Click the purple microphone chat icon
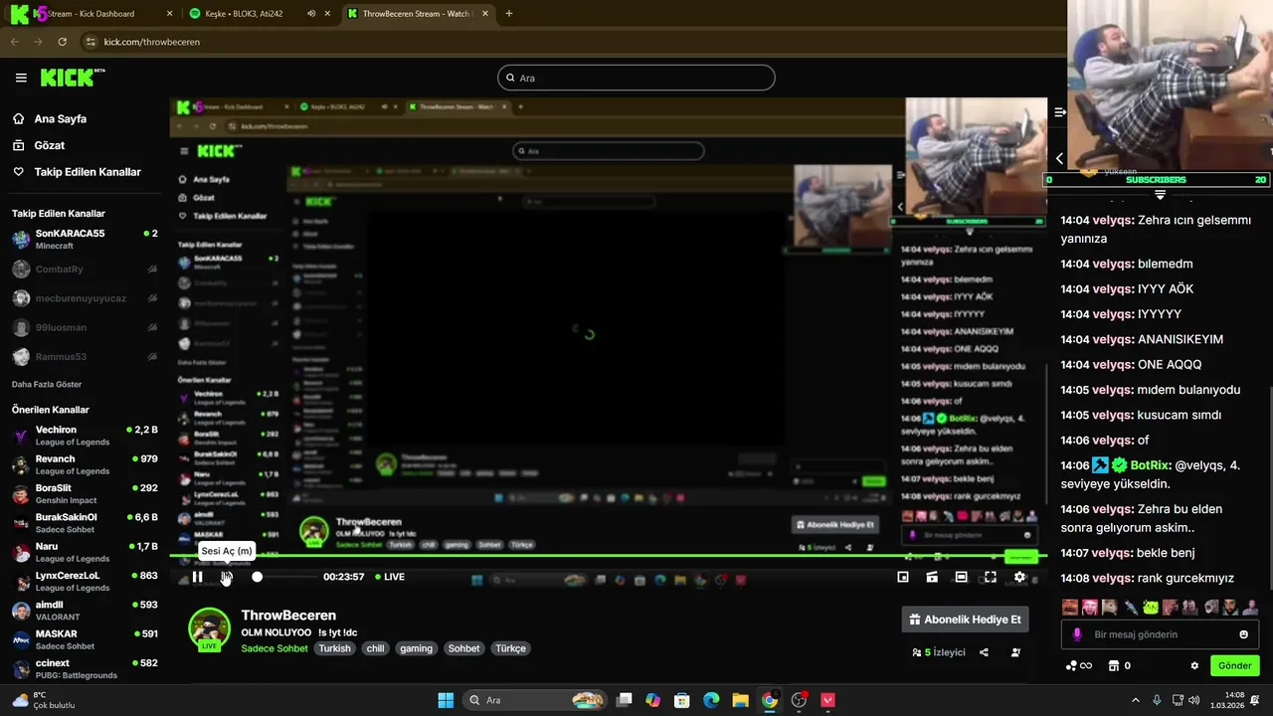 [1077, 634]
